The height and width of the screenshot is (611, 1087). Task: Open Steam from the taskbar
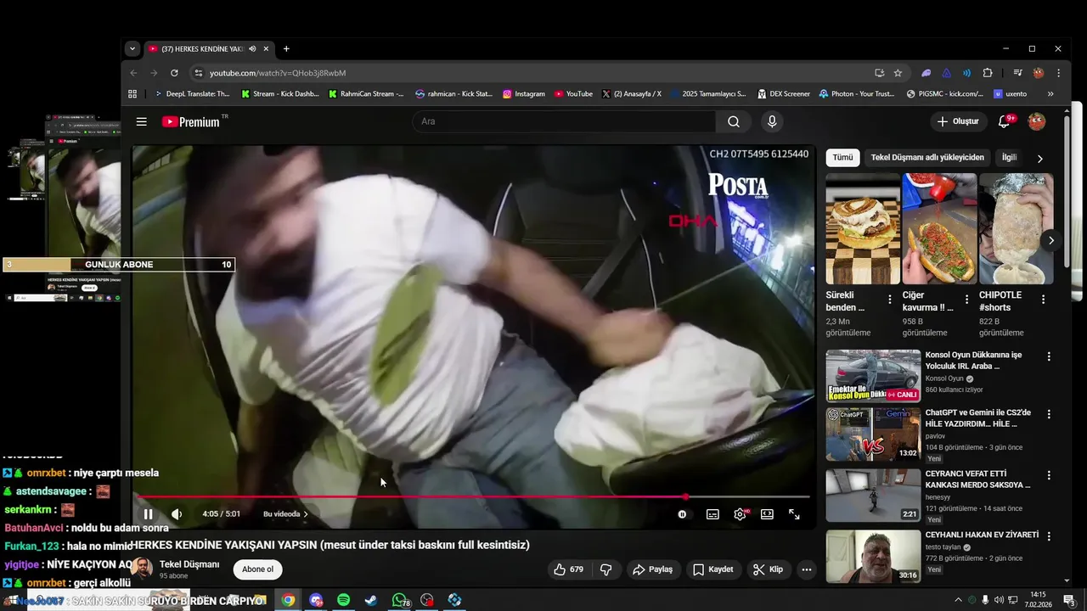click(x=371, y=600)
